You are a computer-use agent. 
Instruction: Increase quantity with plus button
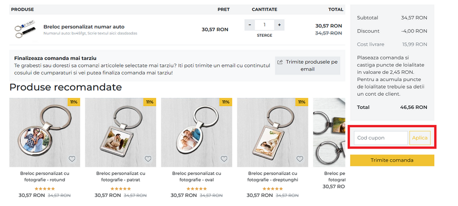(279, 25)
